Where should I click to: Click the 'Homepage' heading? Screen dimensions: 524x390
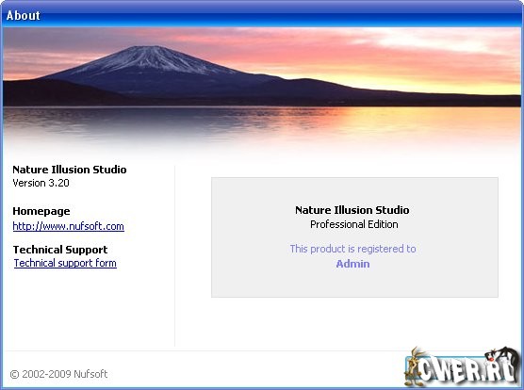point(41,211)
